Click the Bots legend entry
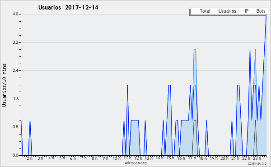271x167 pixels. pyautogui.click(x=257, y=11)
